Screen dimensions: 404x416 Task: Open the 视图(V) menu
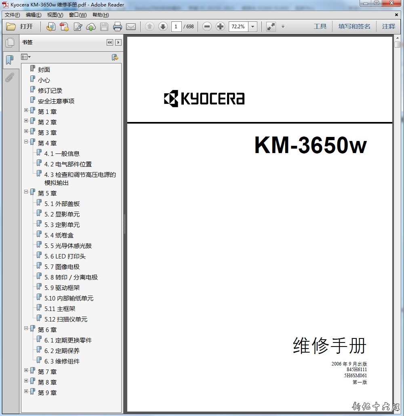55,15
